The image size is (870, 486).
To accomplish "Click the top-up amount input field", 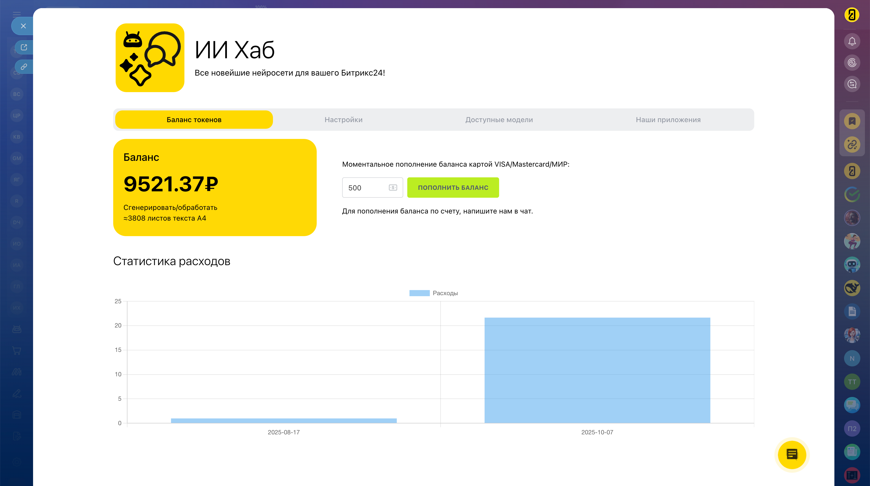I will click(366, 188).
